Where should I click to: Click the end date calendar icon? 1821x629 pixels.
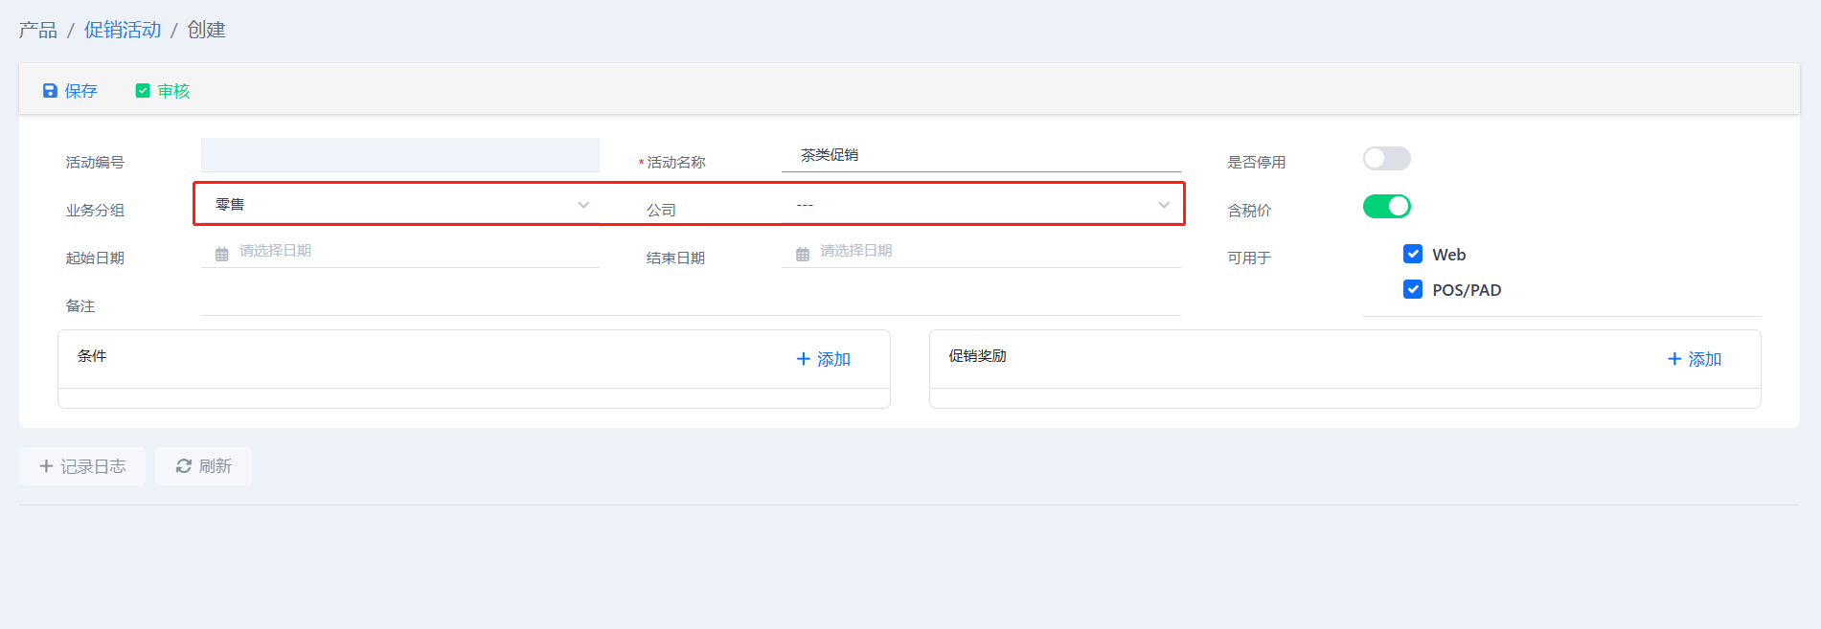[x=803, y=254]
